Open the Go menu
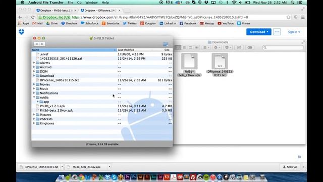The image size is (323, 182). tap(79, 3)
